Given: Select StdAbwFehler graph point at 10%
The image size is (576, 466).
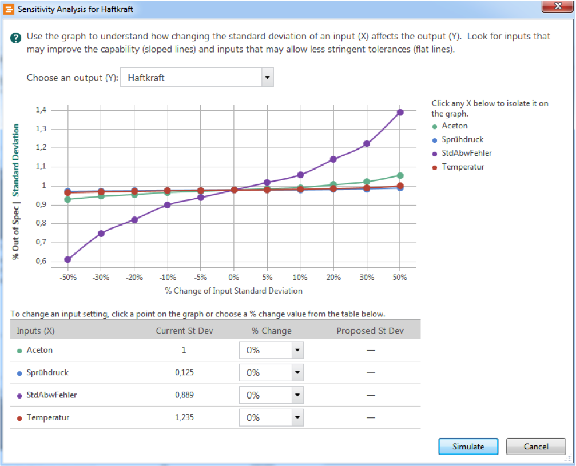Looking at the screenshot, I should click(300, 175).
